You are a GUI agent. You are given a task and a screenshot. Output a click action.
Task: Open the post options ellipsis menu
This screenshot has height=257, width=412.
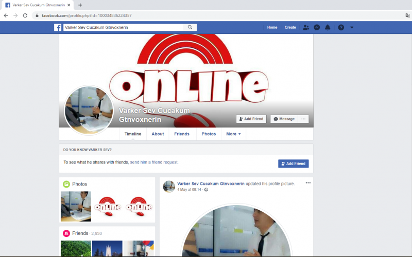click(x=308, y=182)
